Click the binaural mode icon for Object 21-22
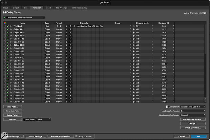The height and width of the screenshot is (140, 210). click(x=133, y=45)
